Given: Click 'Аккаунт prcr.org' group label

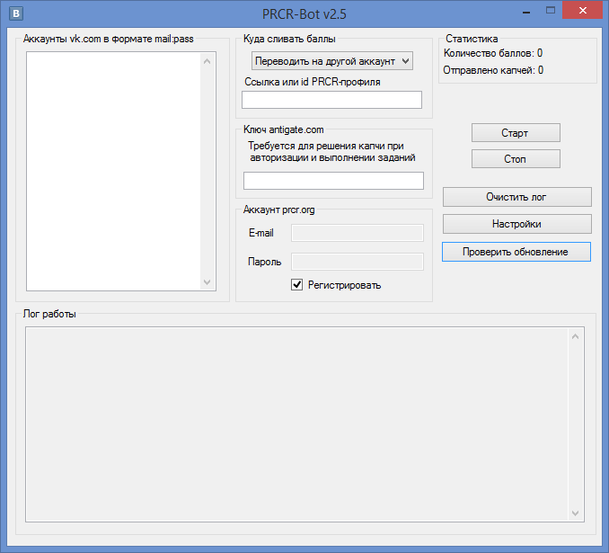Looking at the screenshot, I should 278,210.
